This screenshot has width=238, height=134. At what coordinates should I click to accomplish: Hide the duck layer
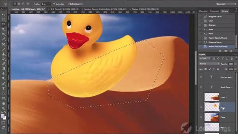tap(201, 107)
